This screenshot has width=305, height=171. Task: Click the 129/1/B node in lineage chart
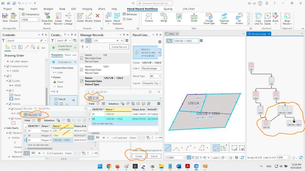point(266,124)
